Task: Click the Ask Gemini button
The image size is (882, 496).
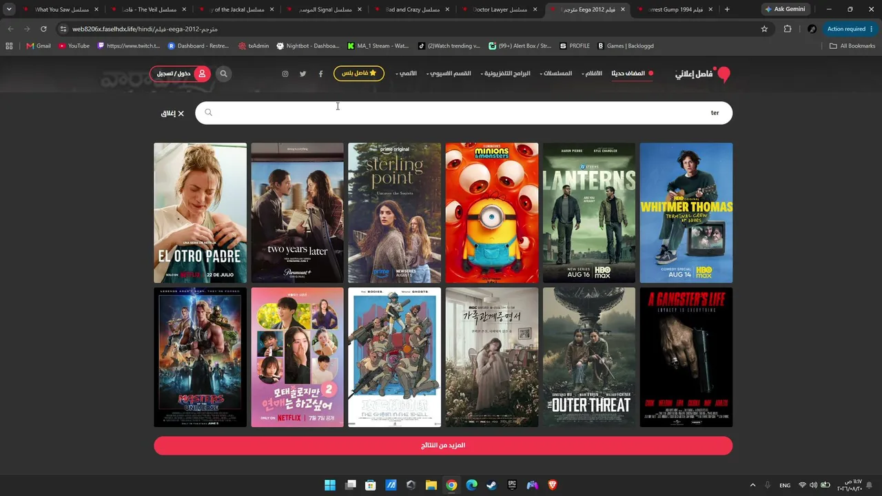Action: [784, 10]
